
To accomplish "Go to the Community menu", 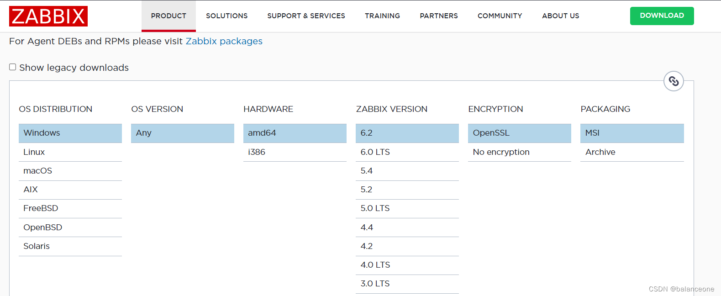I will 500,16.
